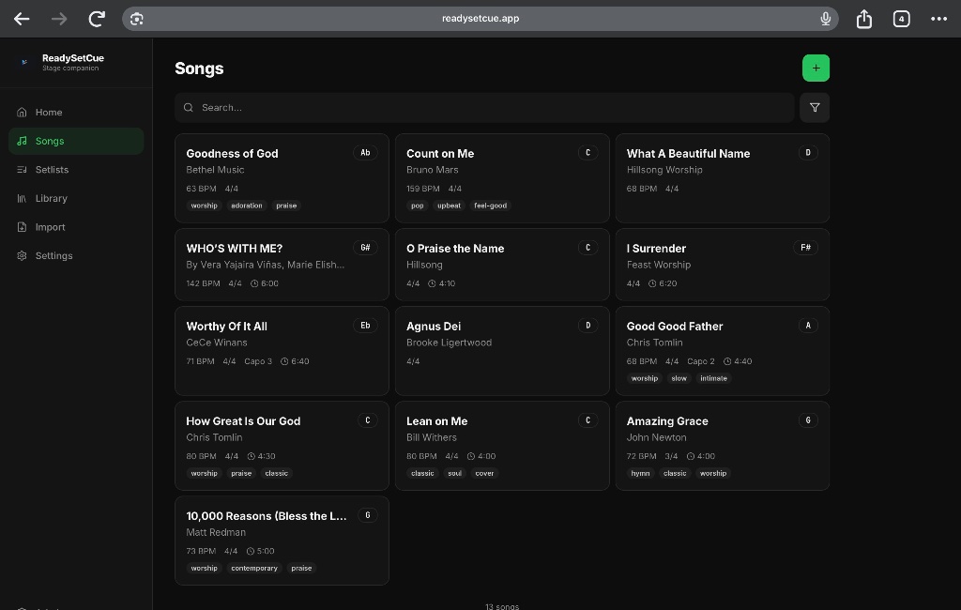Viewport: 961px width, 610px height.
Task: Click the browser back arrow
Action: [22, 19]
